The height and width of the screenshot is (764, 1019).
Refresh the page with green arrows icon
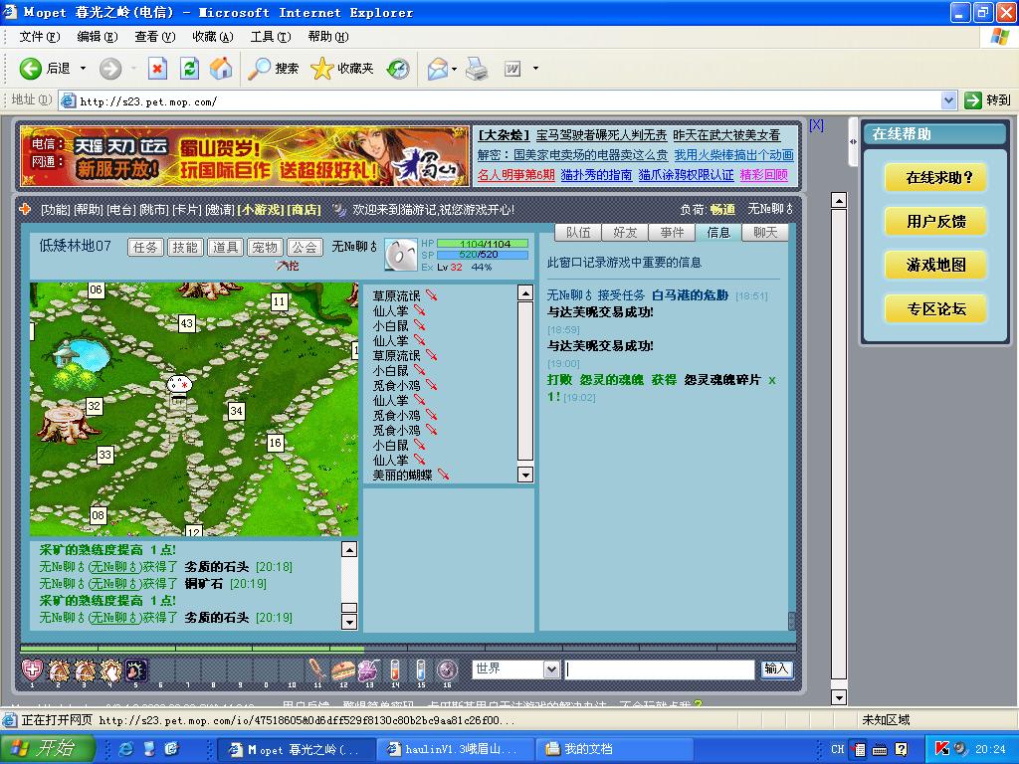pos(189,69)
